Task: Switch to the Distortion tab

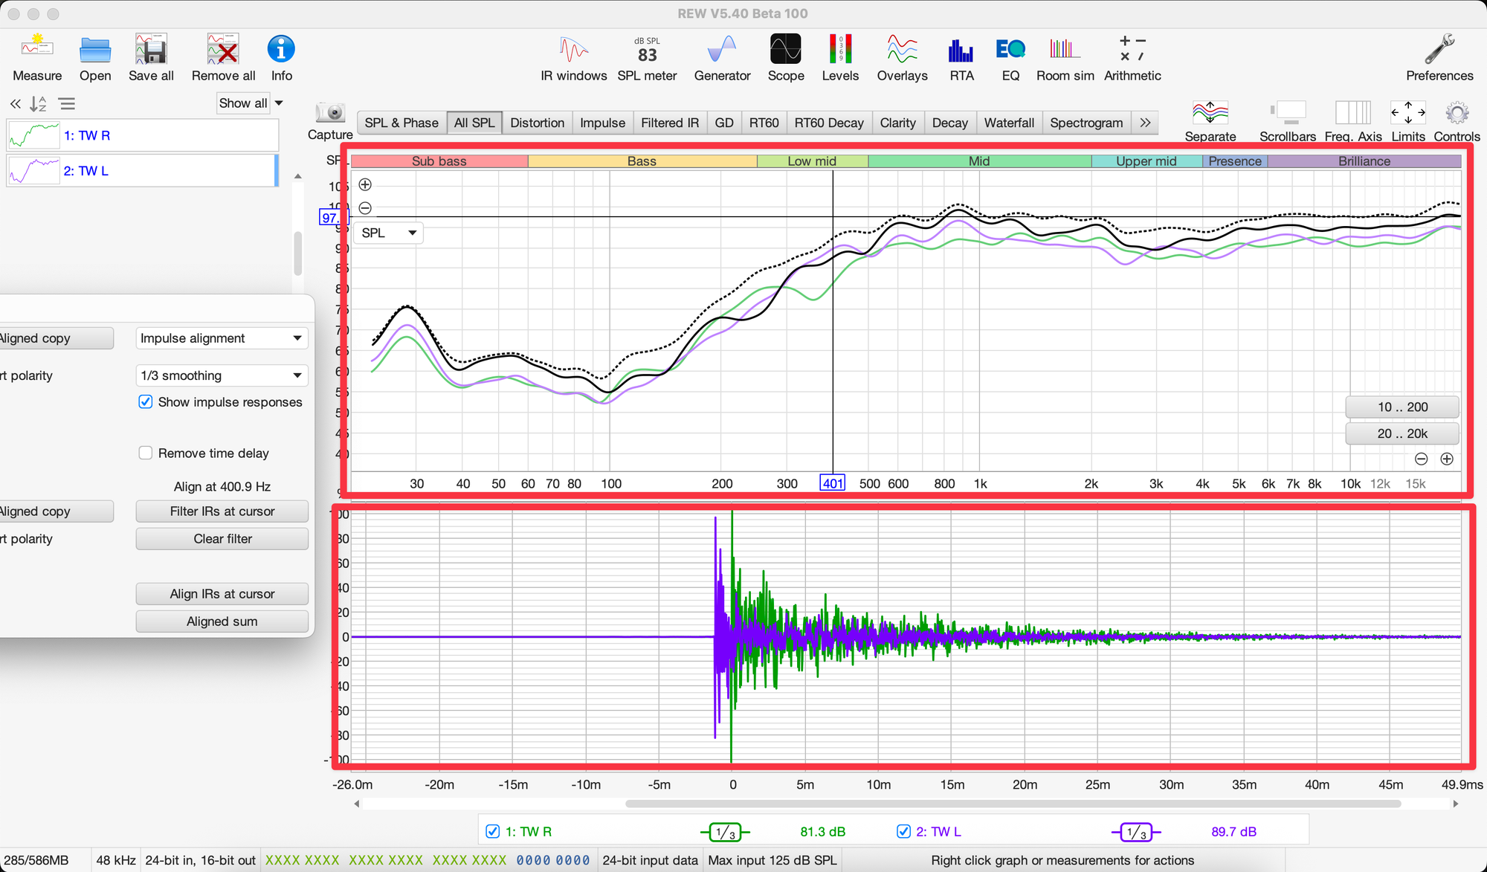Action: [x=537, y=123]
